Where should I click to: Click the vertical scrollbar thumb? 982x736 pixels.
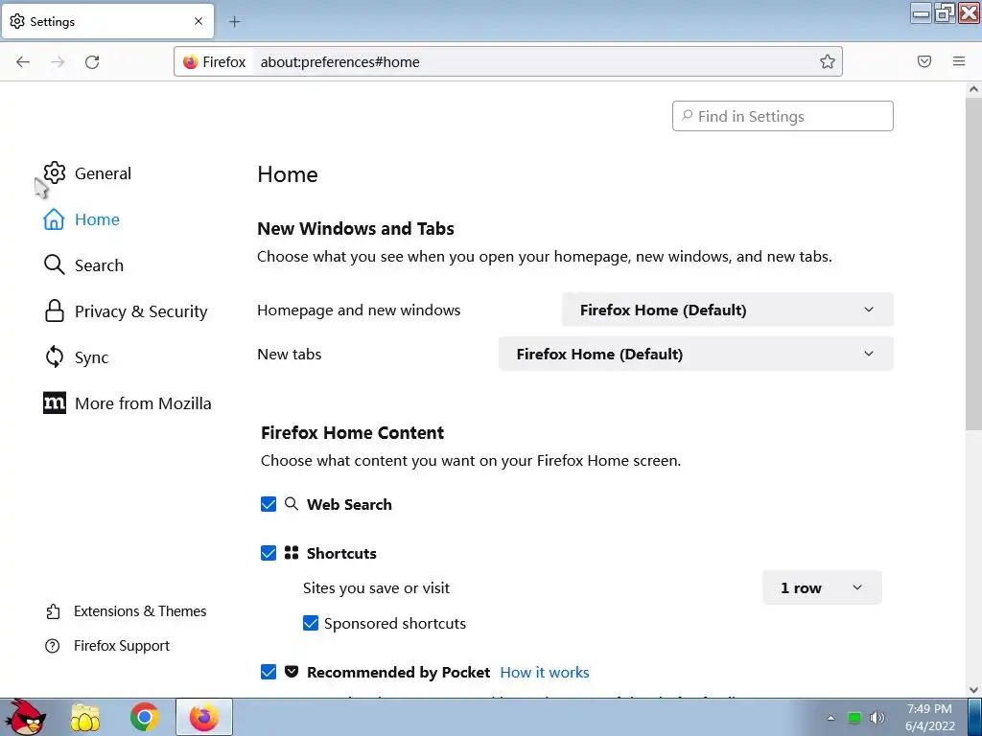[x=973, y=263]
